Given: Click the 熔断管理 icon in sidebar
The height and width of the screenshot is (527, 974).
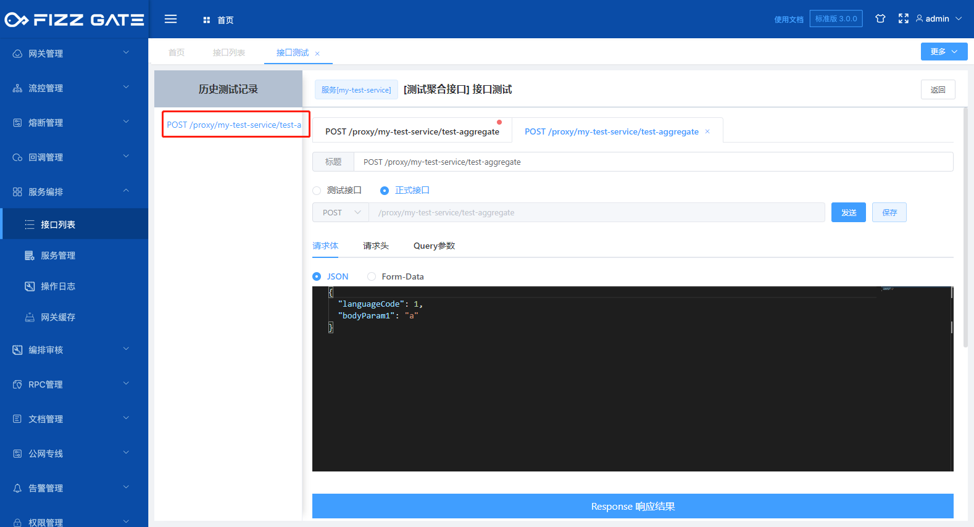Looking at the screenshot, I should 17,123.
